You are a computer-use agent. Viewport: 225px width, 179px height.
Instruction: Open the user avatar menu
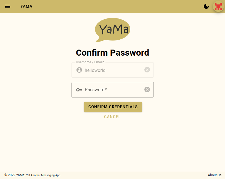[x=218, y=6]
